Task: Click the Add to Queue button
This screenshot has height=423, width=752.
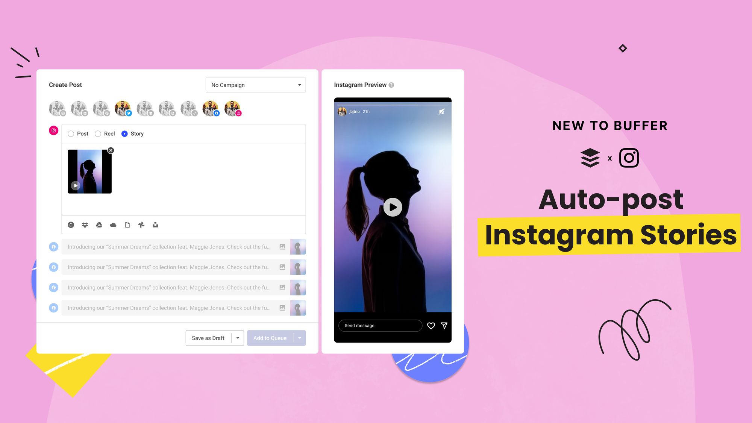Action: point(270,338)
